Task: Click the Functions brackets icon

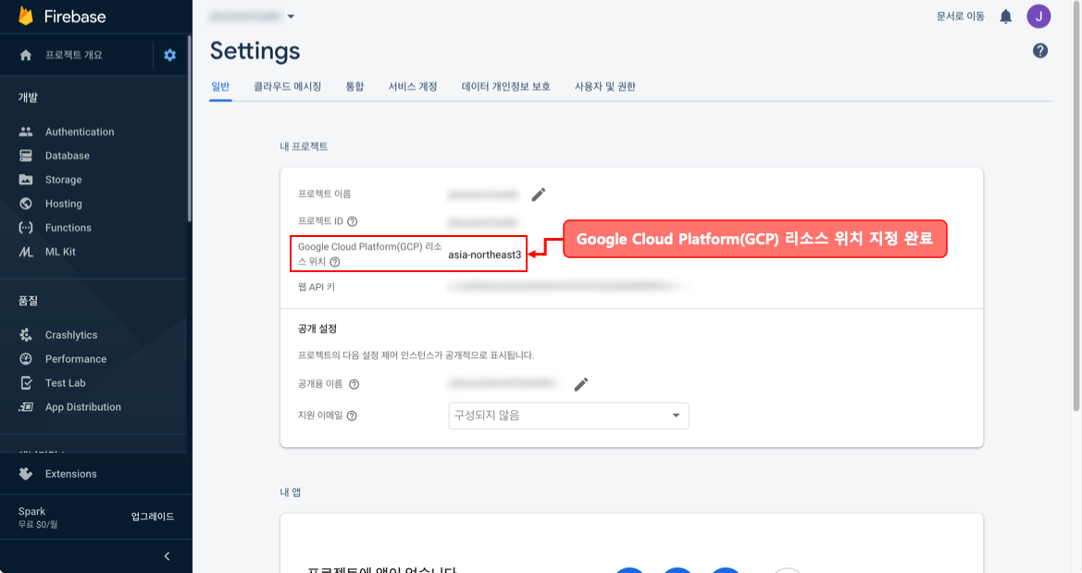Action: [x=26, y=227]
